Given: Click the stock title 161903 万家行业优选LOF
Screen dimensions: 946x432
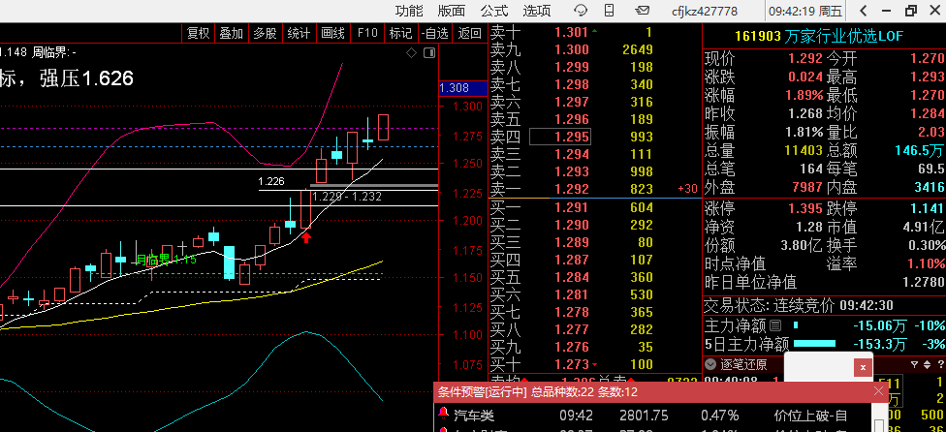Looking at the screenshot, I should [819, 36].
